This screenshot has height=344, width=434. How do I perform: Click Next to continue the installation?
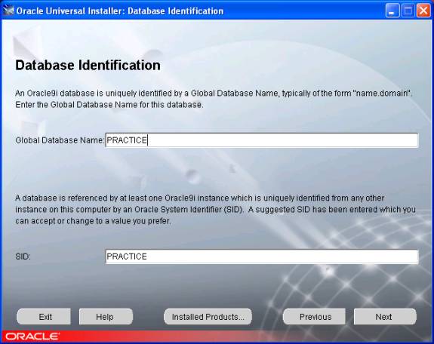point(385,317)
